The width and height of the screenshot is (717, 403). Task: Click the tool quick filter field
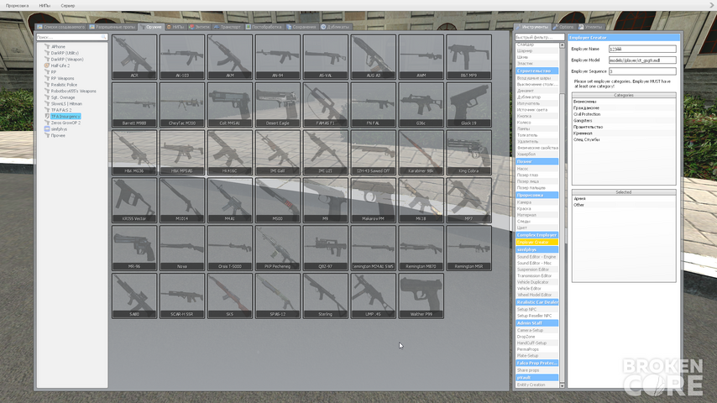(539, 37)
